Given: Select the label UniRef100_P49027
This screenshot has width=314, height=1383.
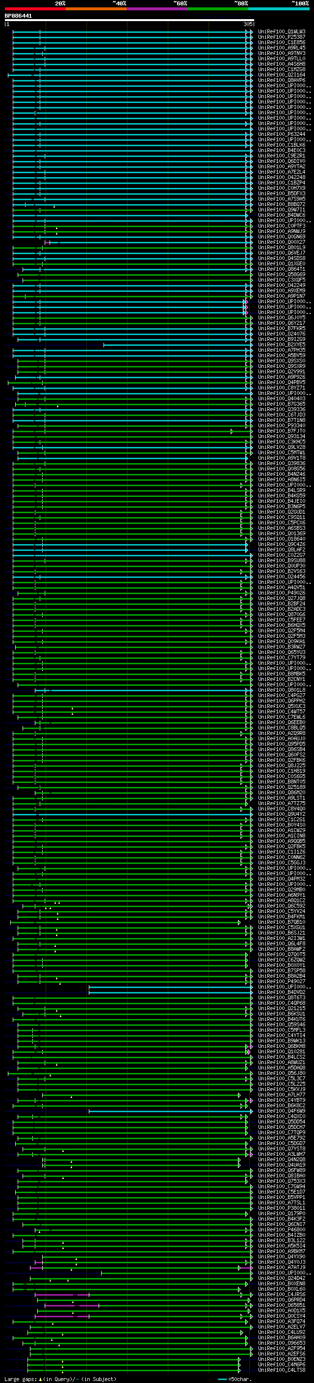Looking at the screenshot, I should (x=282, y=981).
